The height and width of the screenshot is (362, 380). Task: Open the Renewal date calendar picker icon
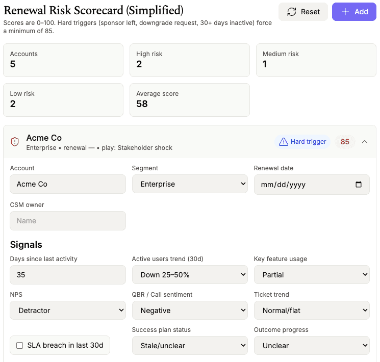[x=359, y=185]
